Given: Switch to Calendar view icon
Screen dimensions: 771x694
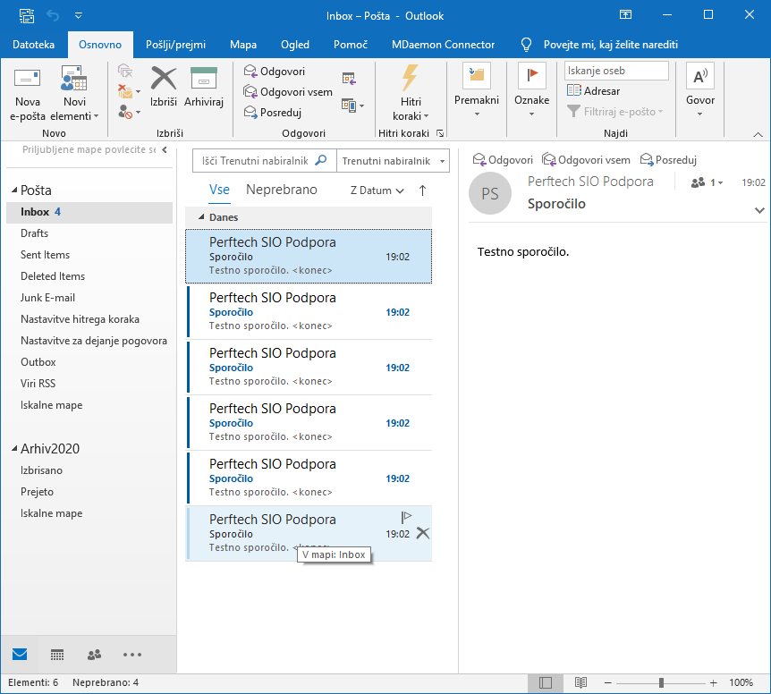Looking at the screenshot, I should pyautogui.click(x=57, y=654).
